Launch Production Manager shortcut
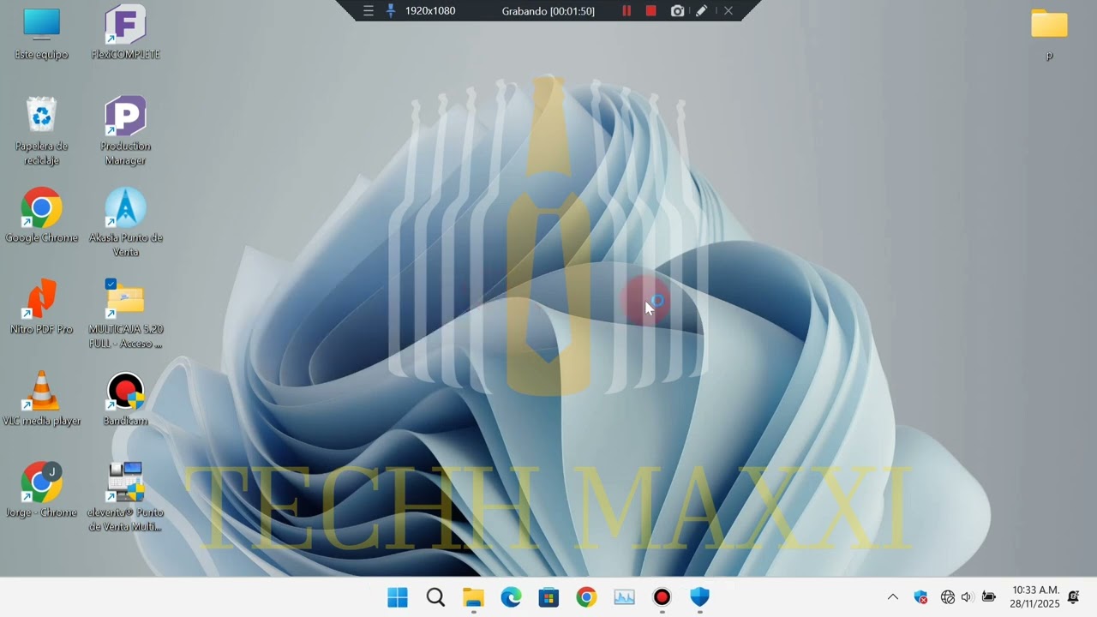 coord(125,130)
